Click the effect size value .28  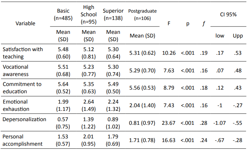coord(203,122)
